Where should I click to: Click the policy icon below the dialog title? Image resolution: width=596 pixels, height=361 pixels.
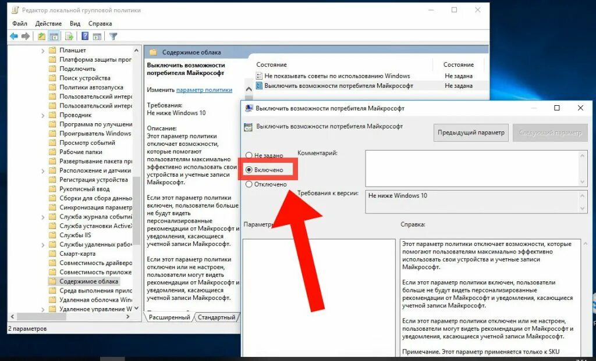pyautogui.click(x=248, y=127)
